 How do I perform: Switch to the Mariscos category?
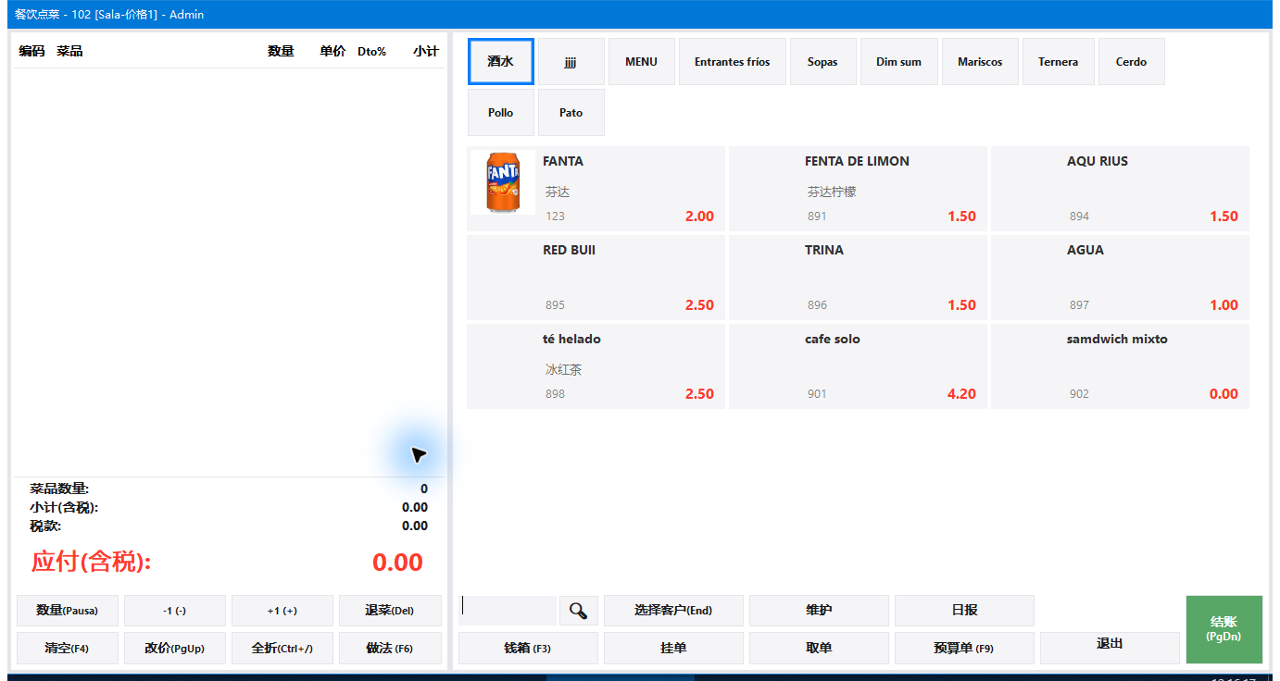(x=980, y=62)
